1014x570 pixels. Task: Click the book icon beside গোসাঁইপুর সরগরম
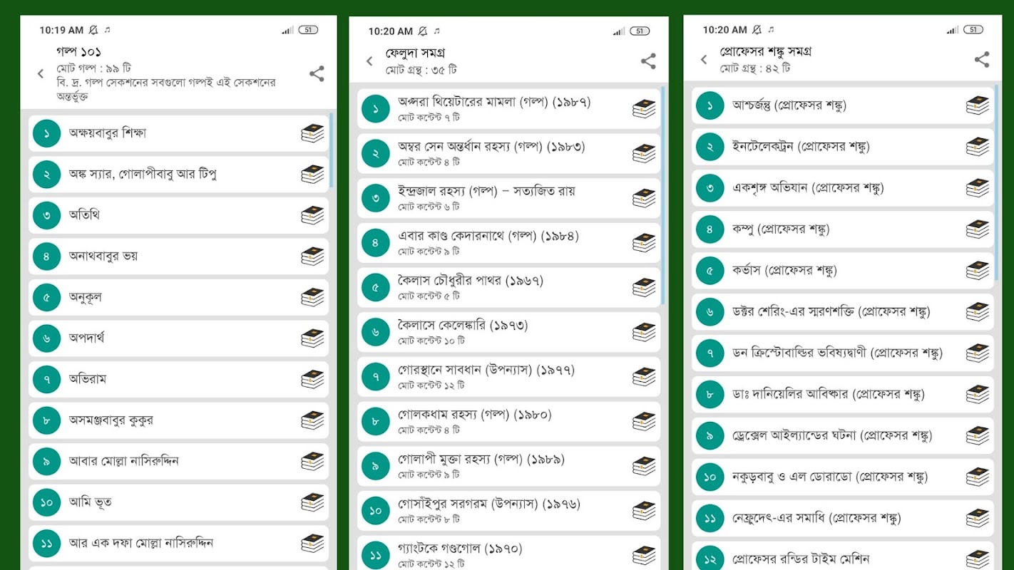point(644,511)
